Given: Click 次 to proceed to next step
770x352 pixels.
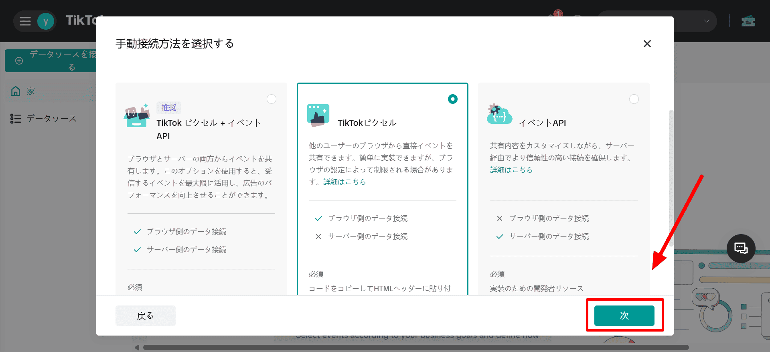Looking at the screenshot, I should point(624,316).
